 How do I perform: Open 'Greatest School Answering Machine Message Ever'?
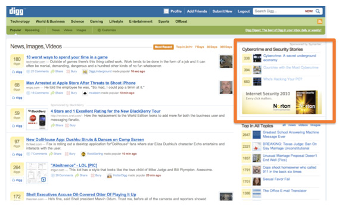[x=291, y=134]
